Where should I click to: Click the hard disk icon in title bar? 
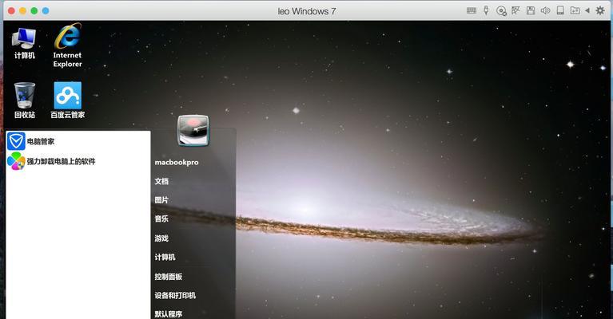[560, 10]
